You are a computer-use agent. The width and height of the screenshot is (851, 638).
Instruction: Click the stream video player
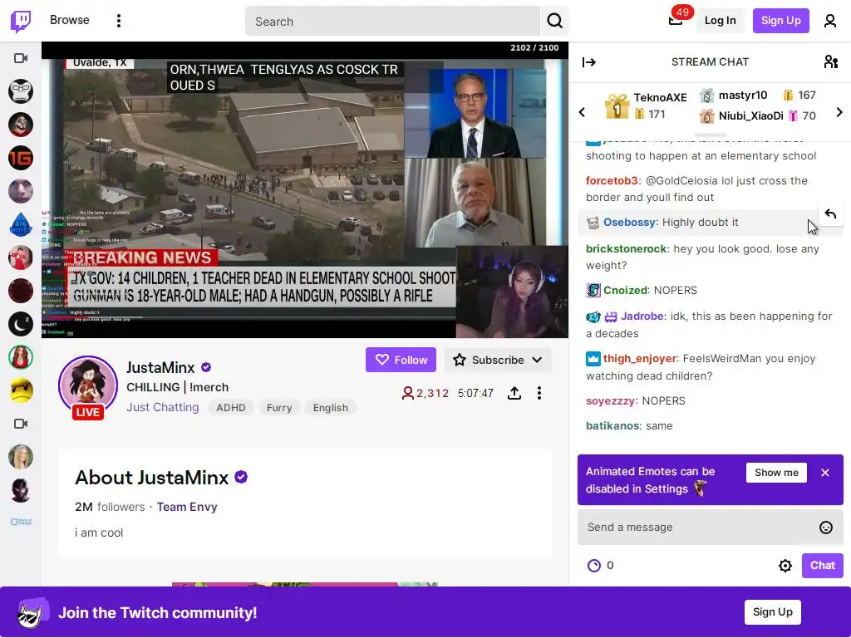[x=305, y=190]
